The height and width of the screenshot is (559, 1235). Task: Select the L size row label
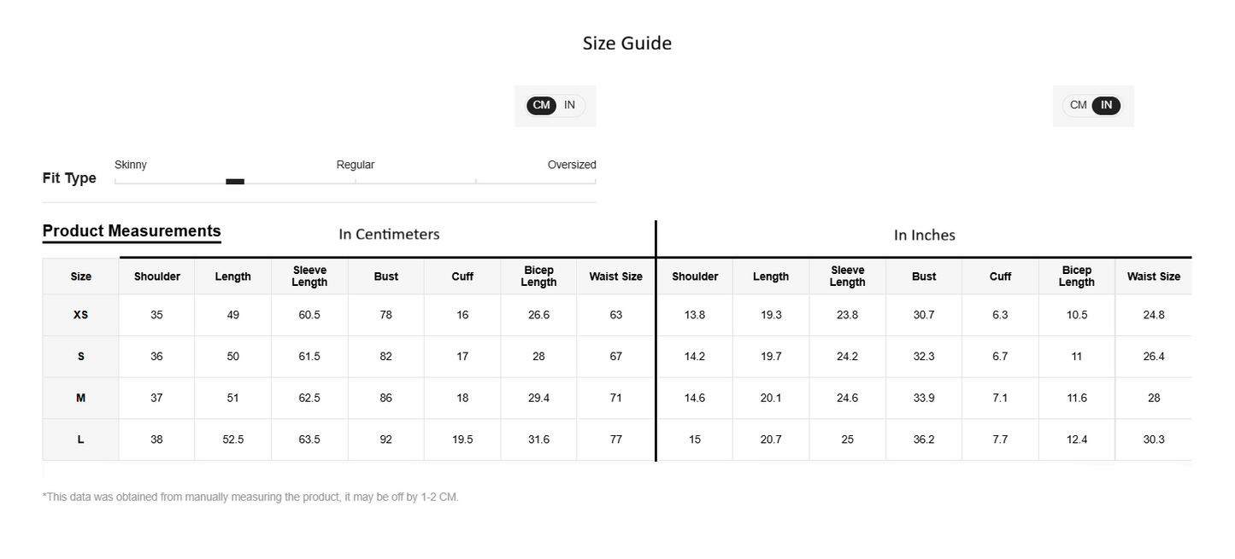[81, 440]
